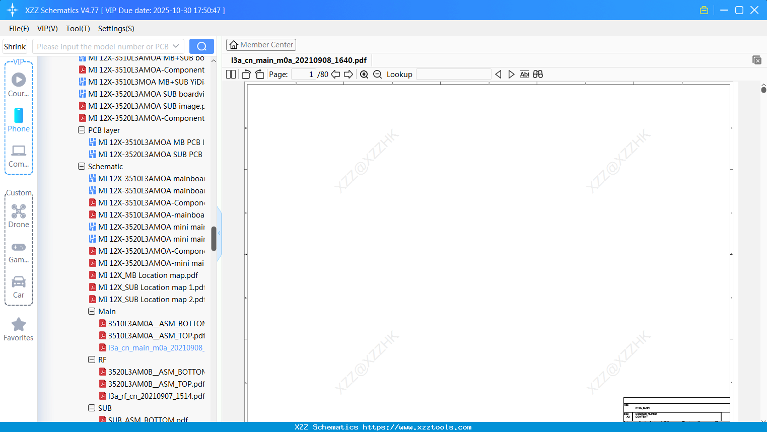Start a search with the blue magnifier button
Screen dimensions: 767x432
[x=201, y=46]
